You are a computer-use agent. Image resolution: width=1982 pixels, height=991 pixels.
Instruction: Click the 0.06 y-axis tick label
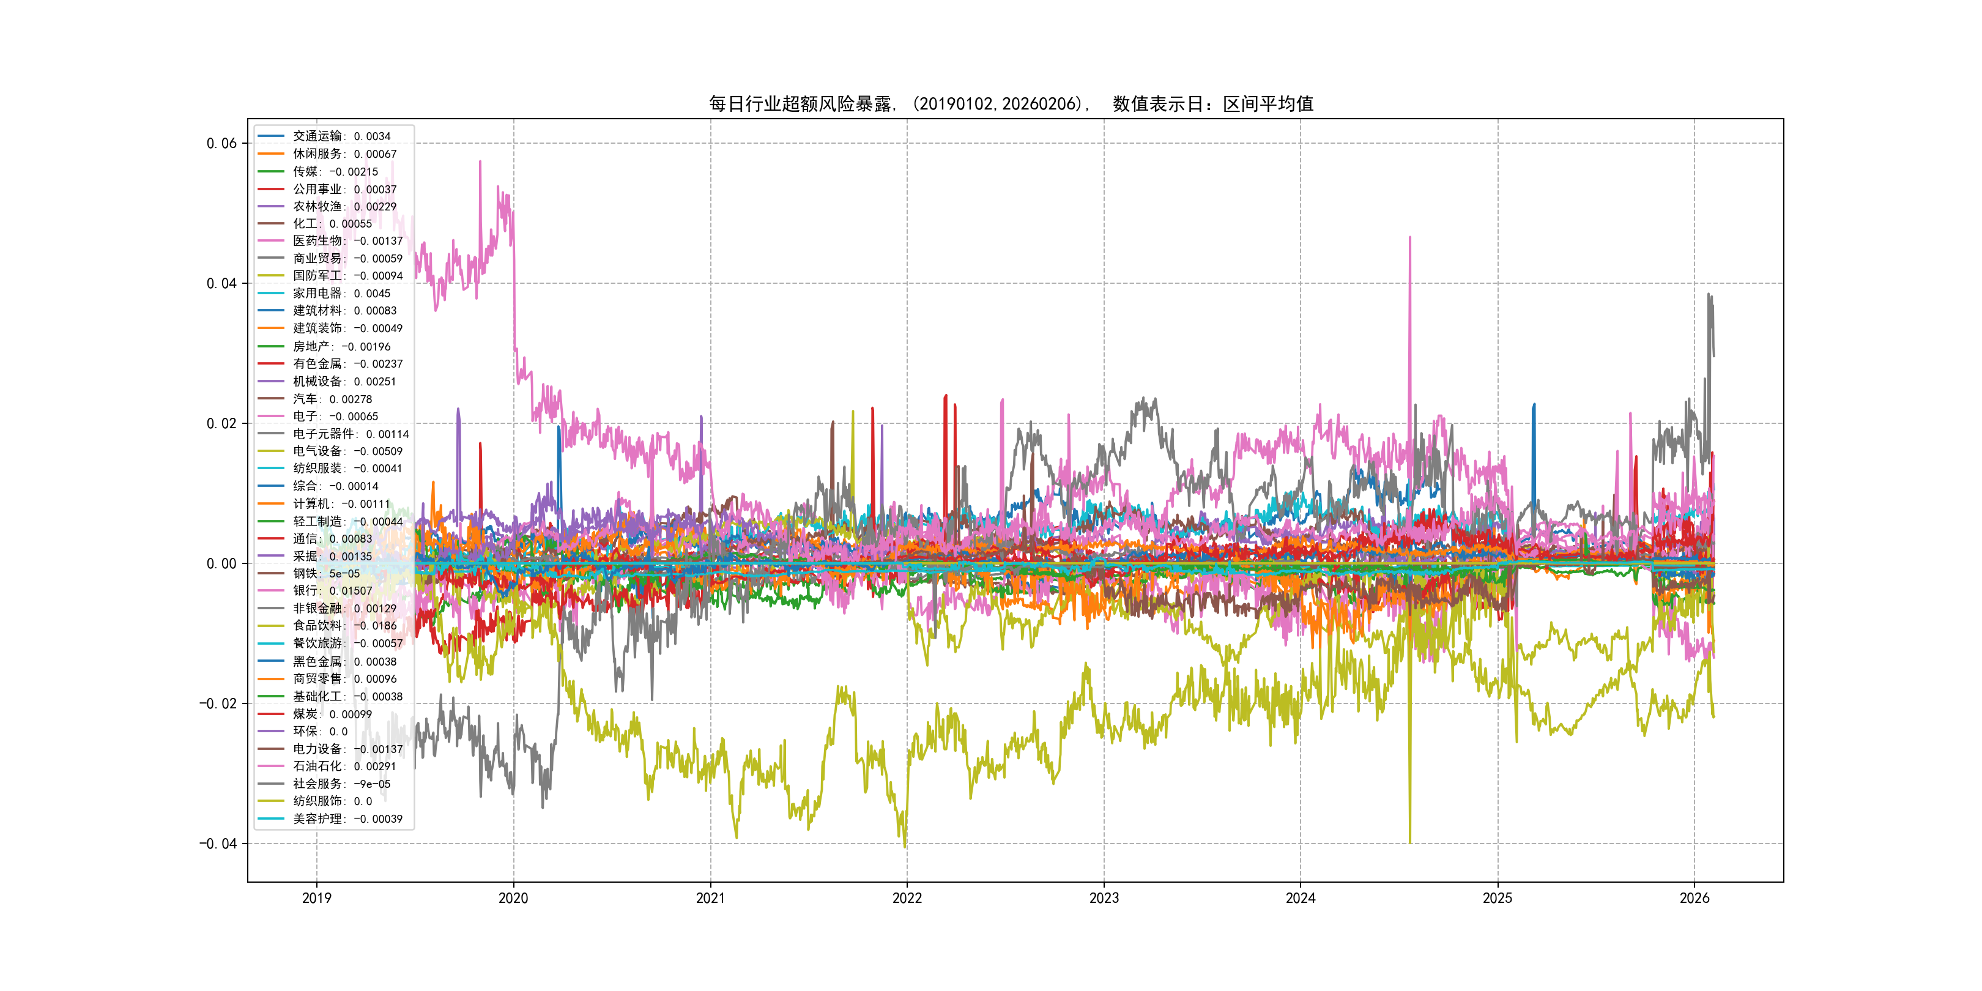[221, 143]
